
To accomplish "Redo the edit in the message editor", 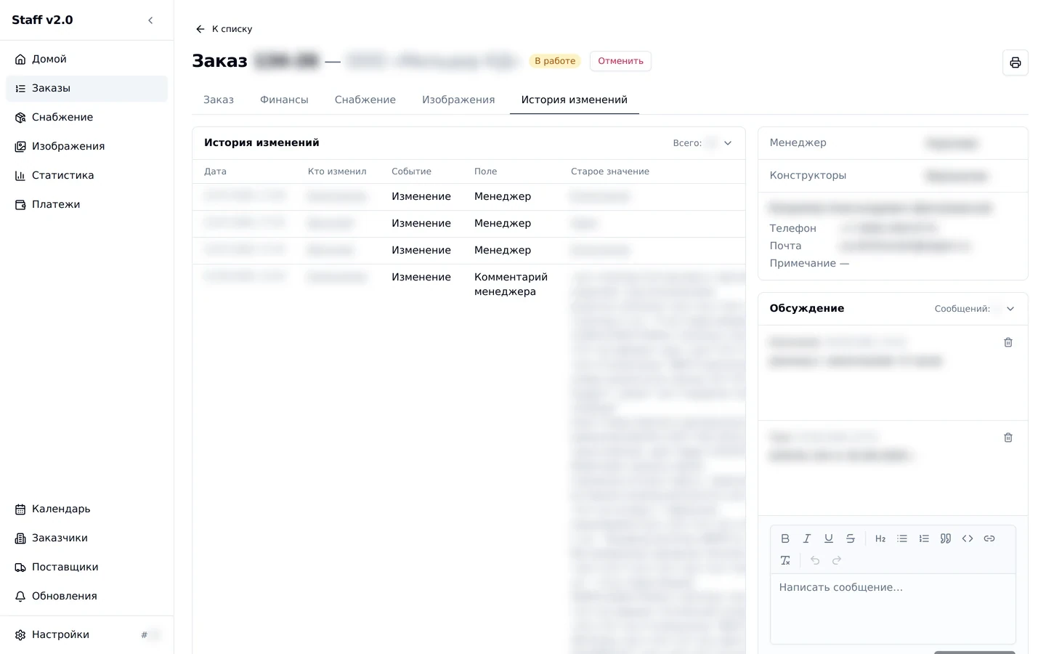I will 837,560.
